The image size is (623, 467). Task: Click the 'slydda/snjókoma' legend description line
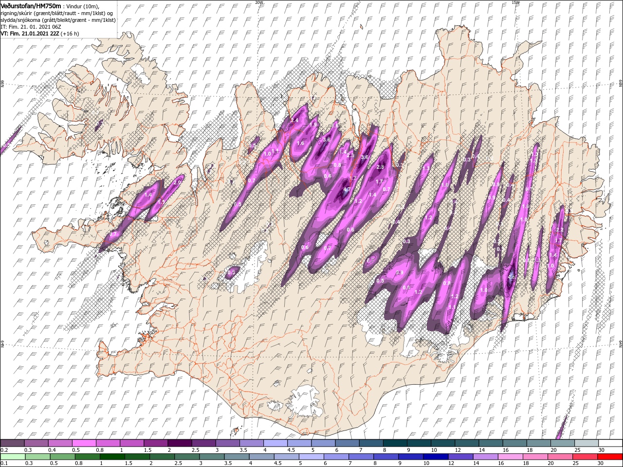(x=57, y=19)
